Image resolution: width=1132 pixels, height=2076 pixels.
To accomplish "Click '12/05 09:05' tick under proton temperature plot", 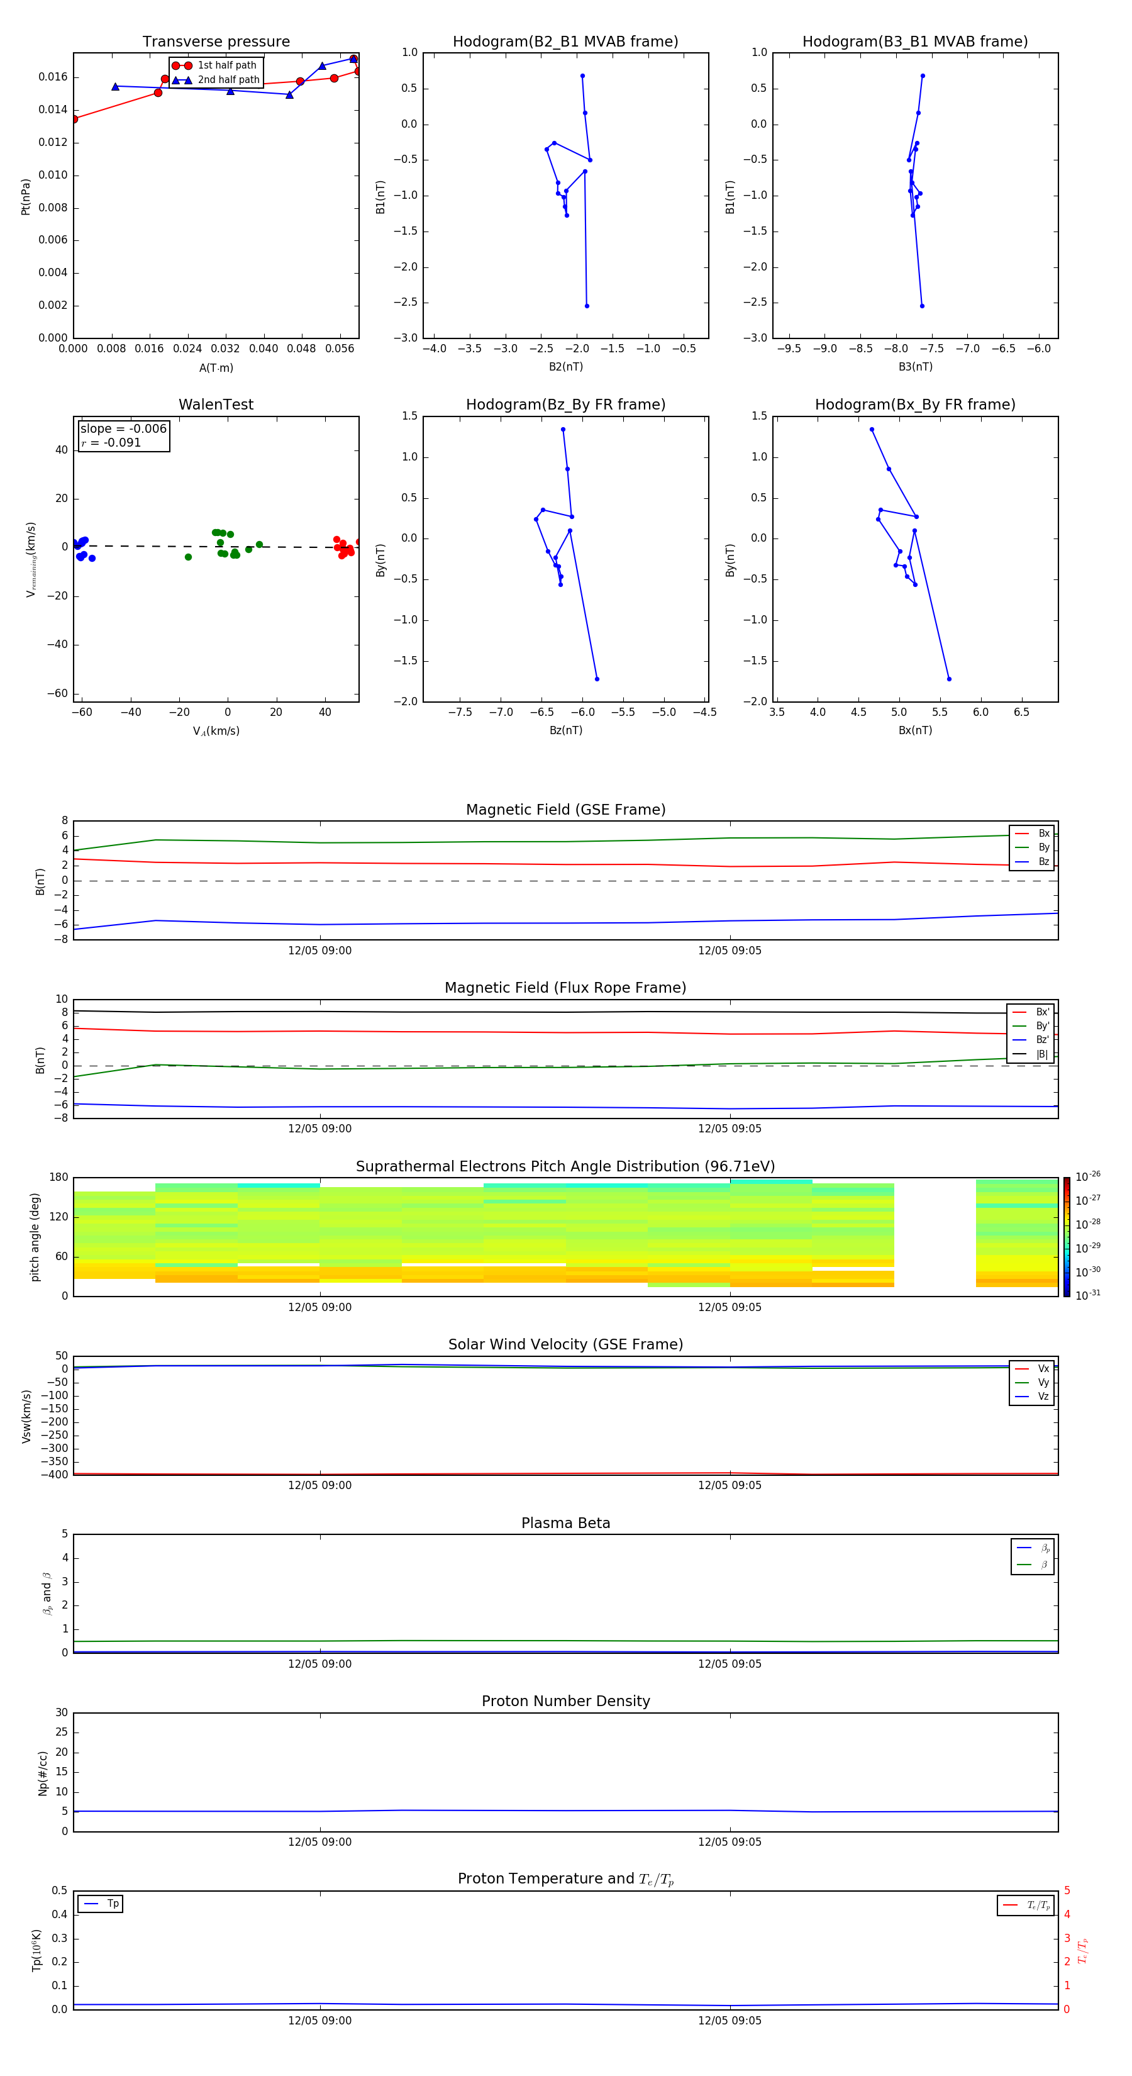I will (x=730, y=2021).
